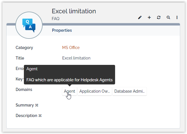The width and height of the screenshot is (187, 134).
Task: Click the Summary field label
Action: 25,105
